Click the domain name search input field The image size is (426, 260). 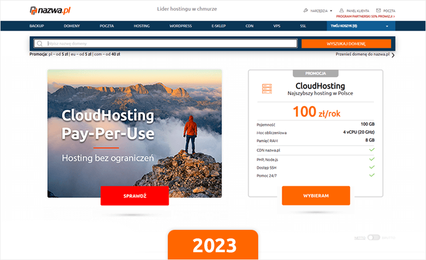pos(165,44)
